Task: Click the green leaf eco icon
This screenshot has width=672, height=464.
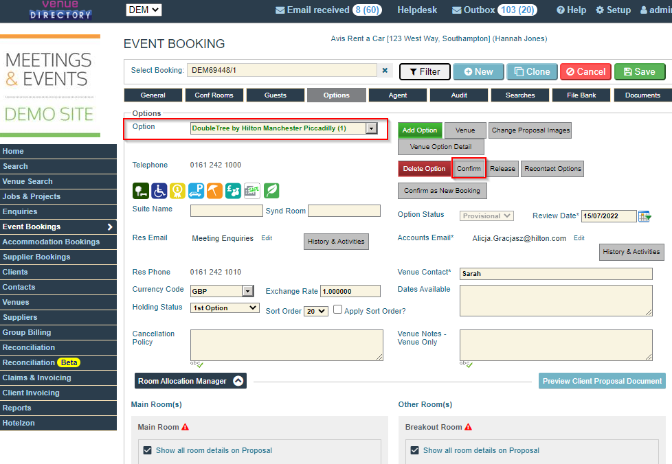Action: (271, 191)
